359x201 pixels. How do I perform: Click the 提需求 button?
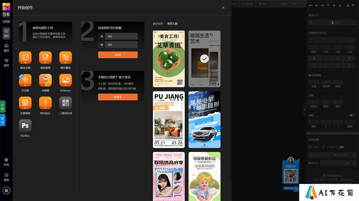pos(118,97)
